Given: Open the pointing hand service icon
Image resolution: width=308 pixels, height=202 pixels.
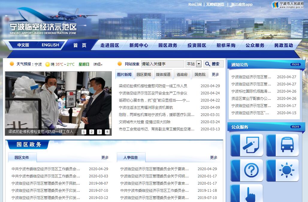Looking at the screenshot, I should [247, 193].
